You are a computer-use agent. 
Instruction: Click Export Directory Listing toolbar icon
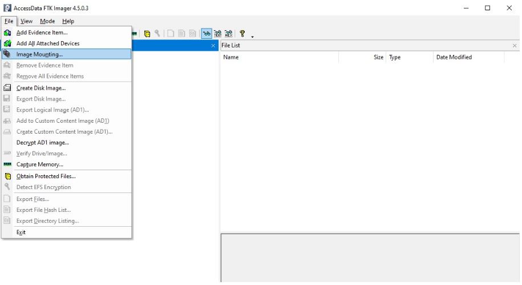[192, 33]
